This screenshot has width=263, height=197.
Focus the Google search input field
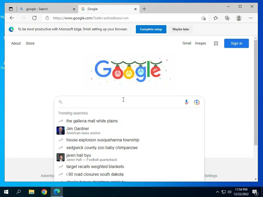[x=123, y=102]
